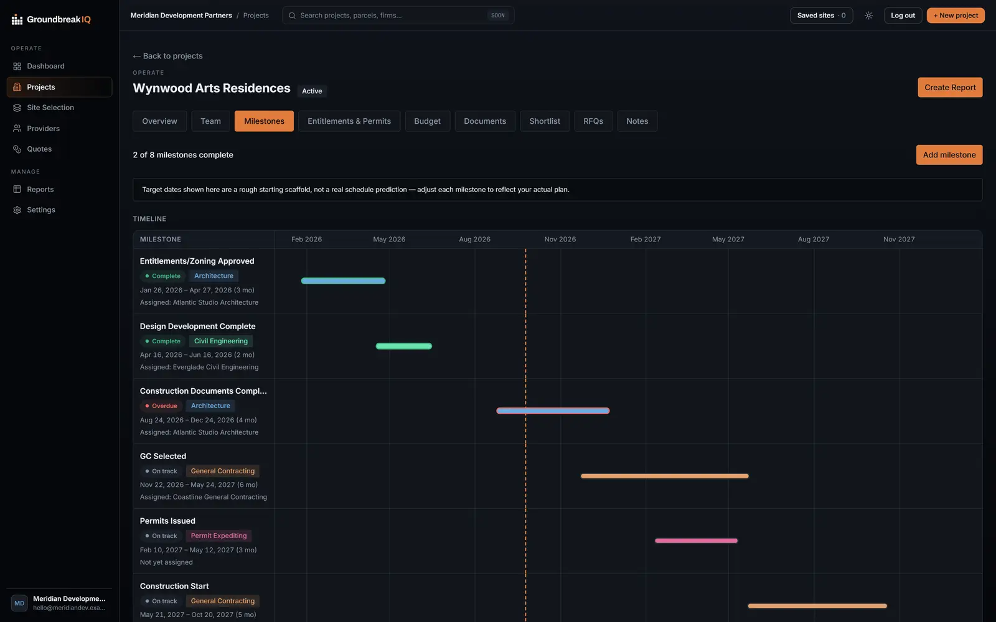Click the Active project status badge
Viewport: 996px width, 622px height.
[312, 91]
